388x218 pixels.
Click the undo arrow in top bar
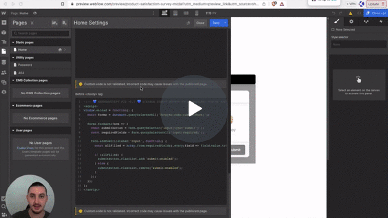pos(333,13)
